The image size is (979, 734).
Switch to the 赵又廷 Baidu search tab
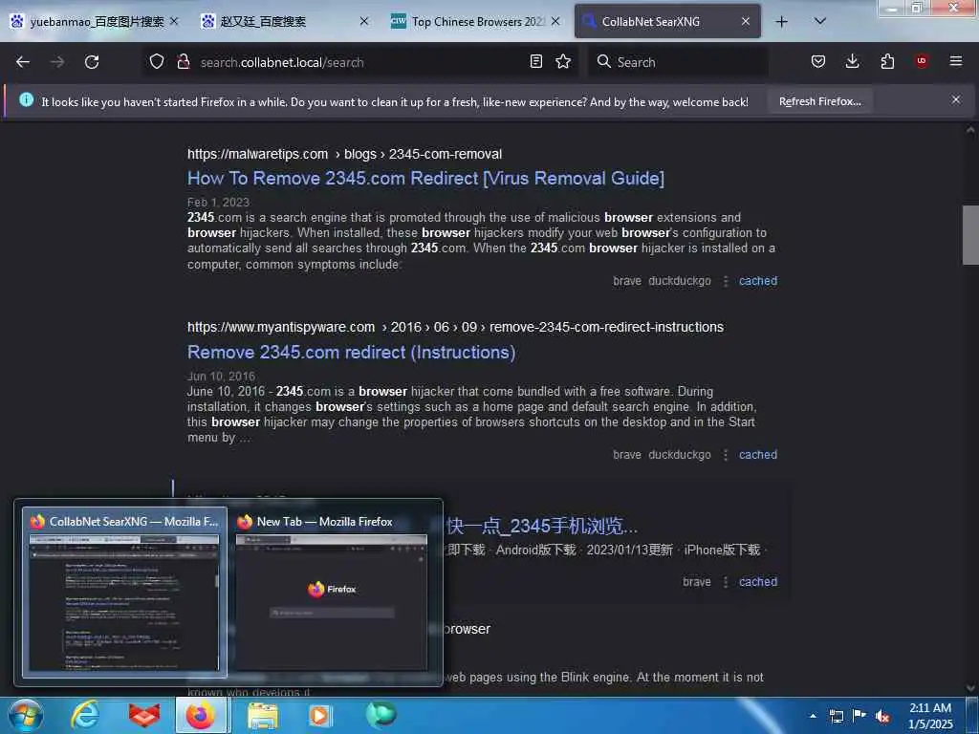262,21
